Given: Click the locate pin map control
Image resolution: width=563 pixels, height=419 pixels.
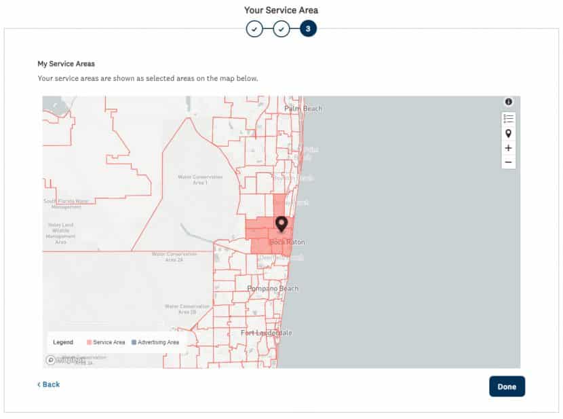Looking at the screenshot, I should coord(508,133).
